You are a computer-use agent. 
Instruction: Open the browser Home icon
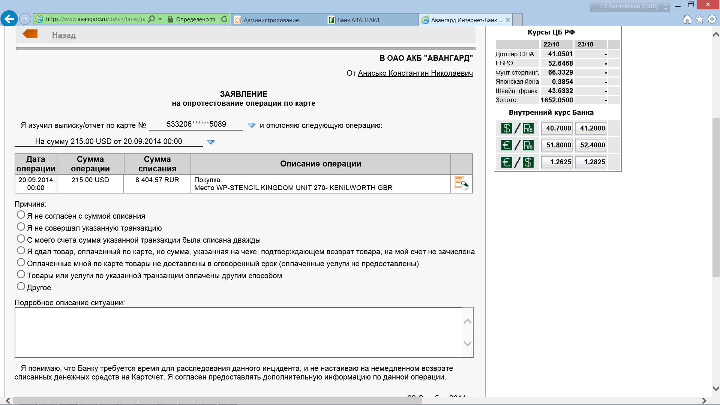pyautogui.click(x=687, y=19)
